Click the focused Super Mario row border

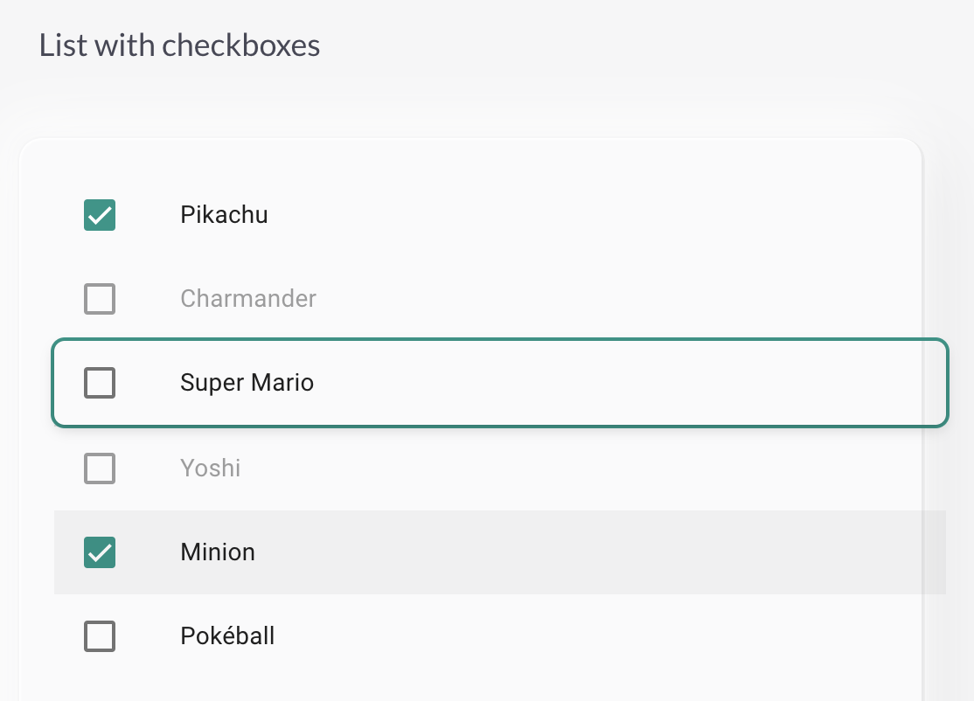pos(498,339)
